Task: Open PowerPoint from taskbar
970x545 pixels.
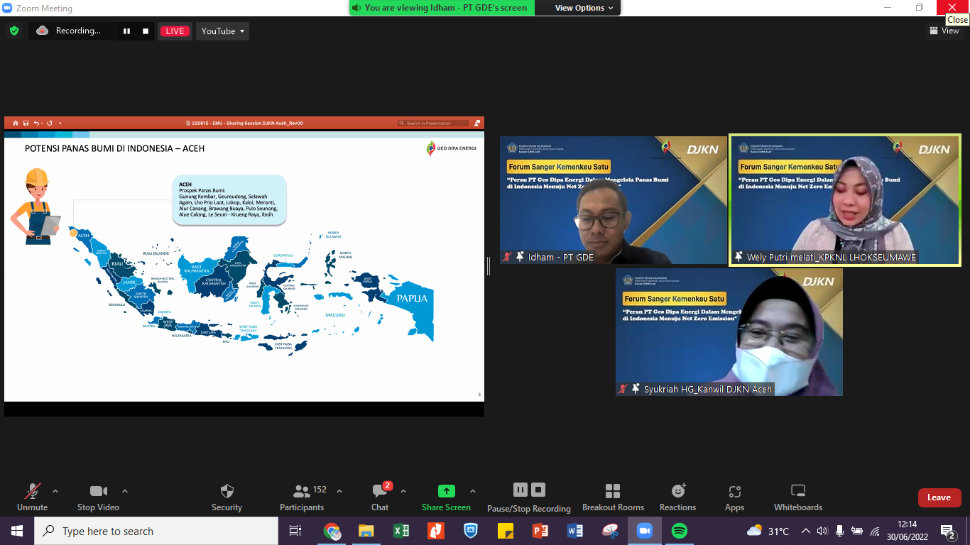Action: [x=540, y=531]
